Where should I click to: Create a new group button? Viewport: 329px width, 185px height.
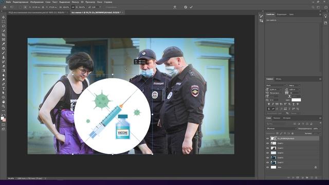[307, 178]
